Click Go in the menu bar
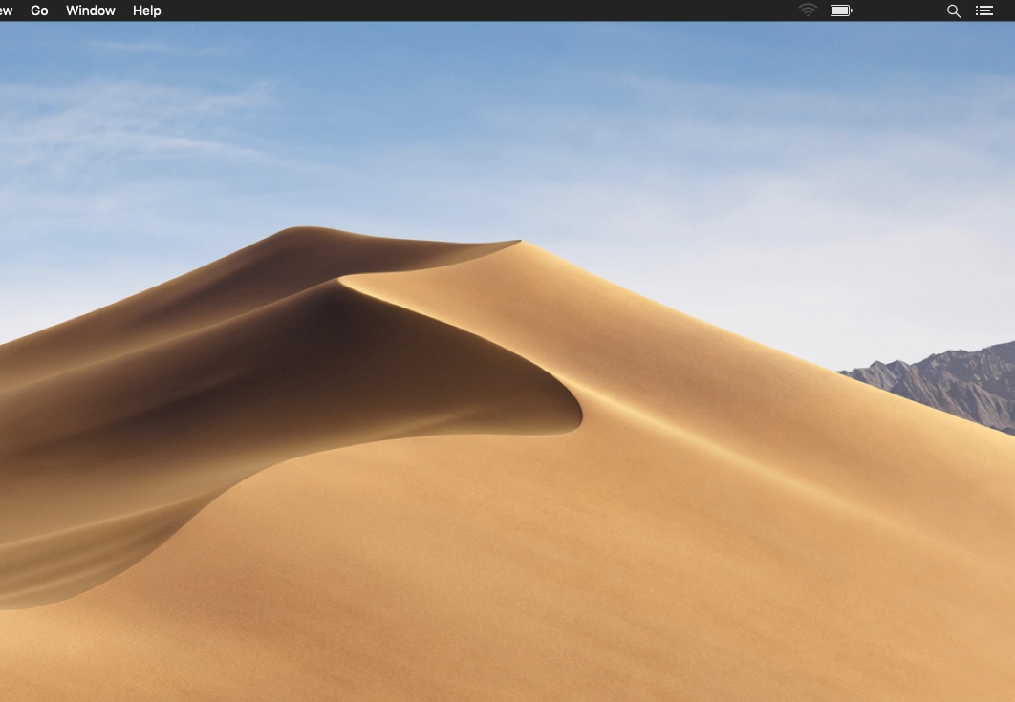Image resolution: width=1015 pixels, height=702 pixels. [x=38, y=11]
